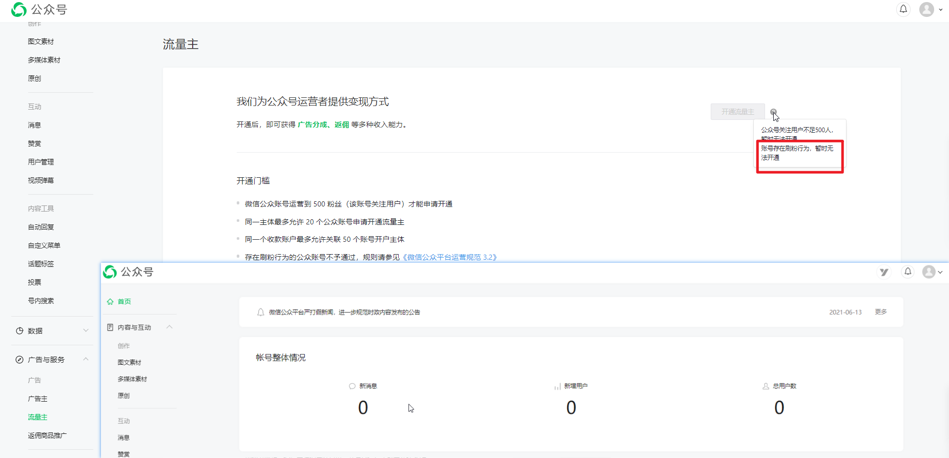
Task: Open the 微信公众平台运营规范 3.2 link
Action: (x=450, y=257)
